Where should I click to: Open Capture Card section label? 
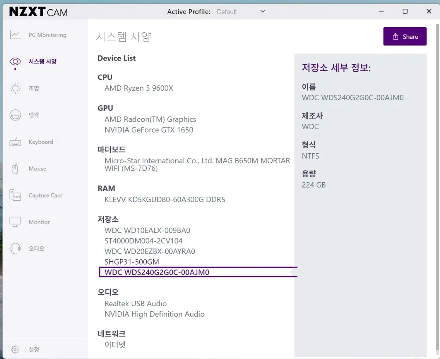pos(45,195)
